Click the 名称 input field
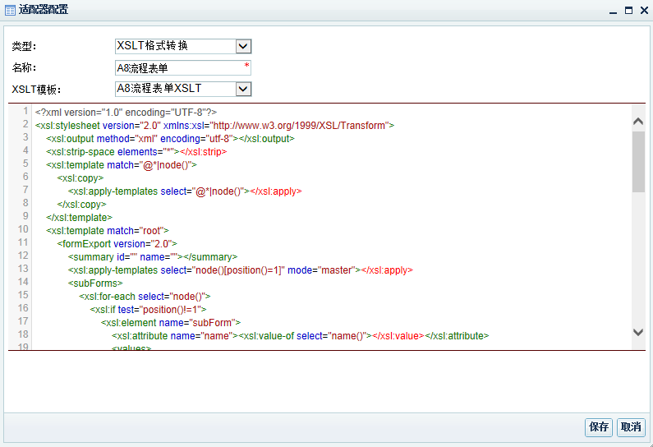 [x=179, y=68]
